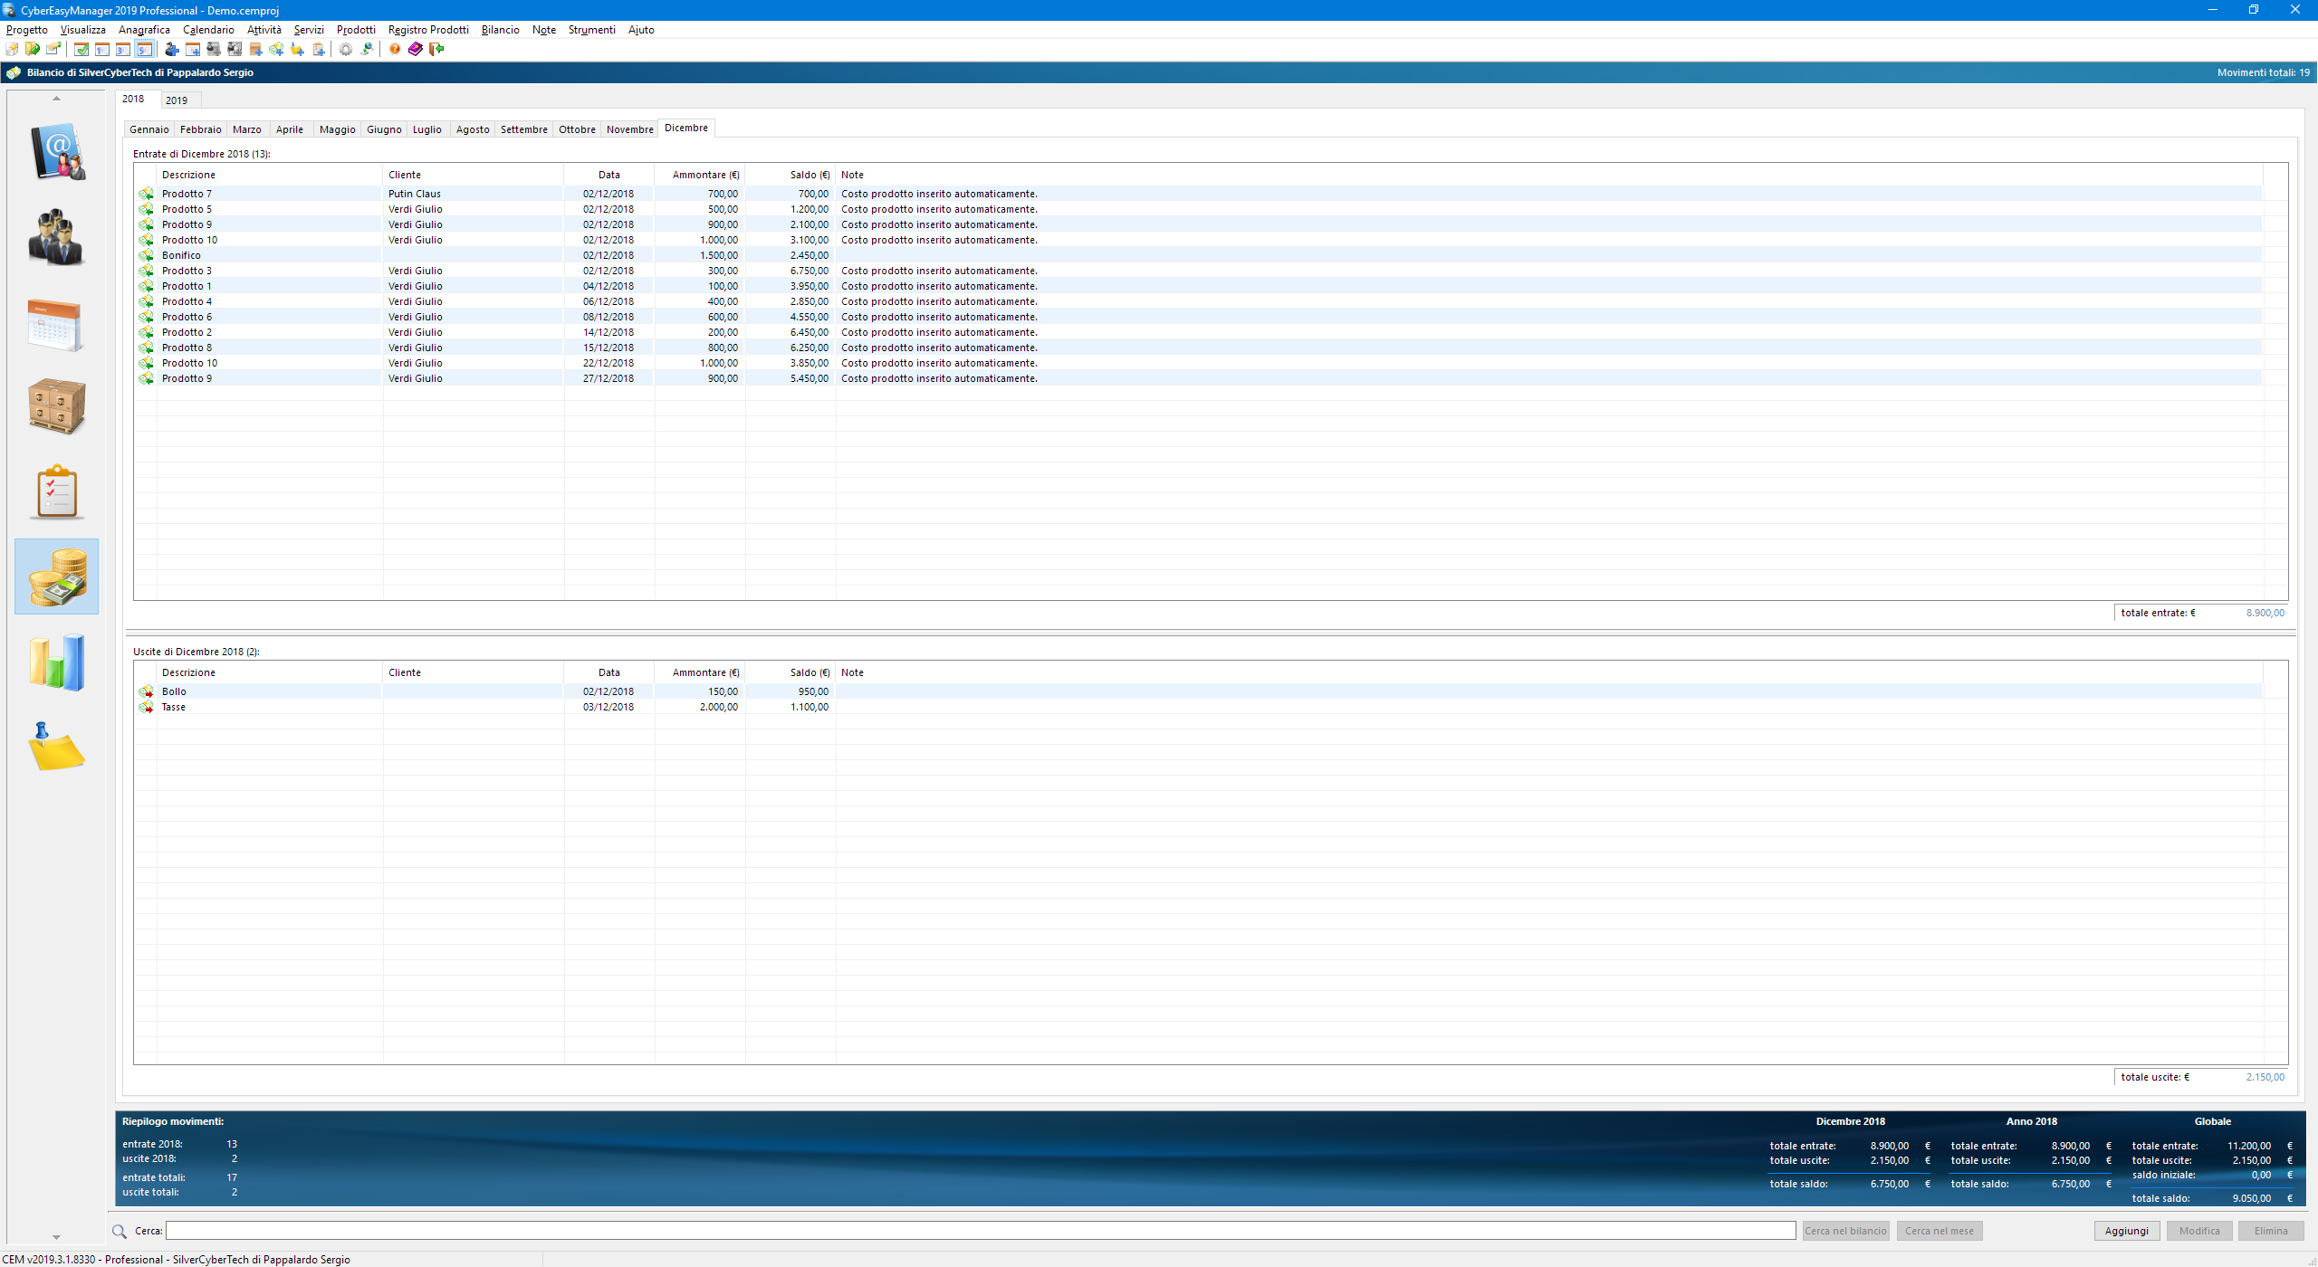The width and height of the screenshot is (2318, 1267).
Task: Open the notes pushpin sidebar icon
Action: tap(57, 747)
